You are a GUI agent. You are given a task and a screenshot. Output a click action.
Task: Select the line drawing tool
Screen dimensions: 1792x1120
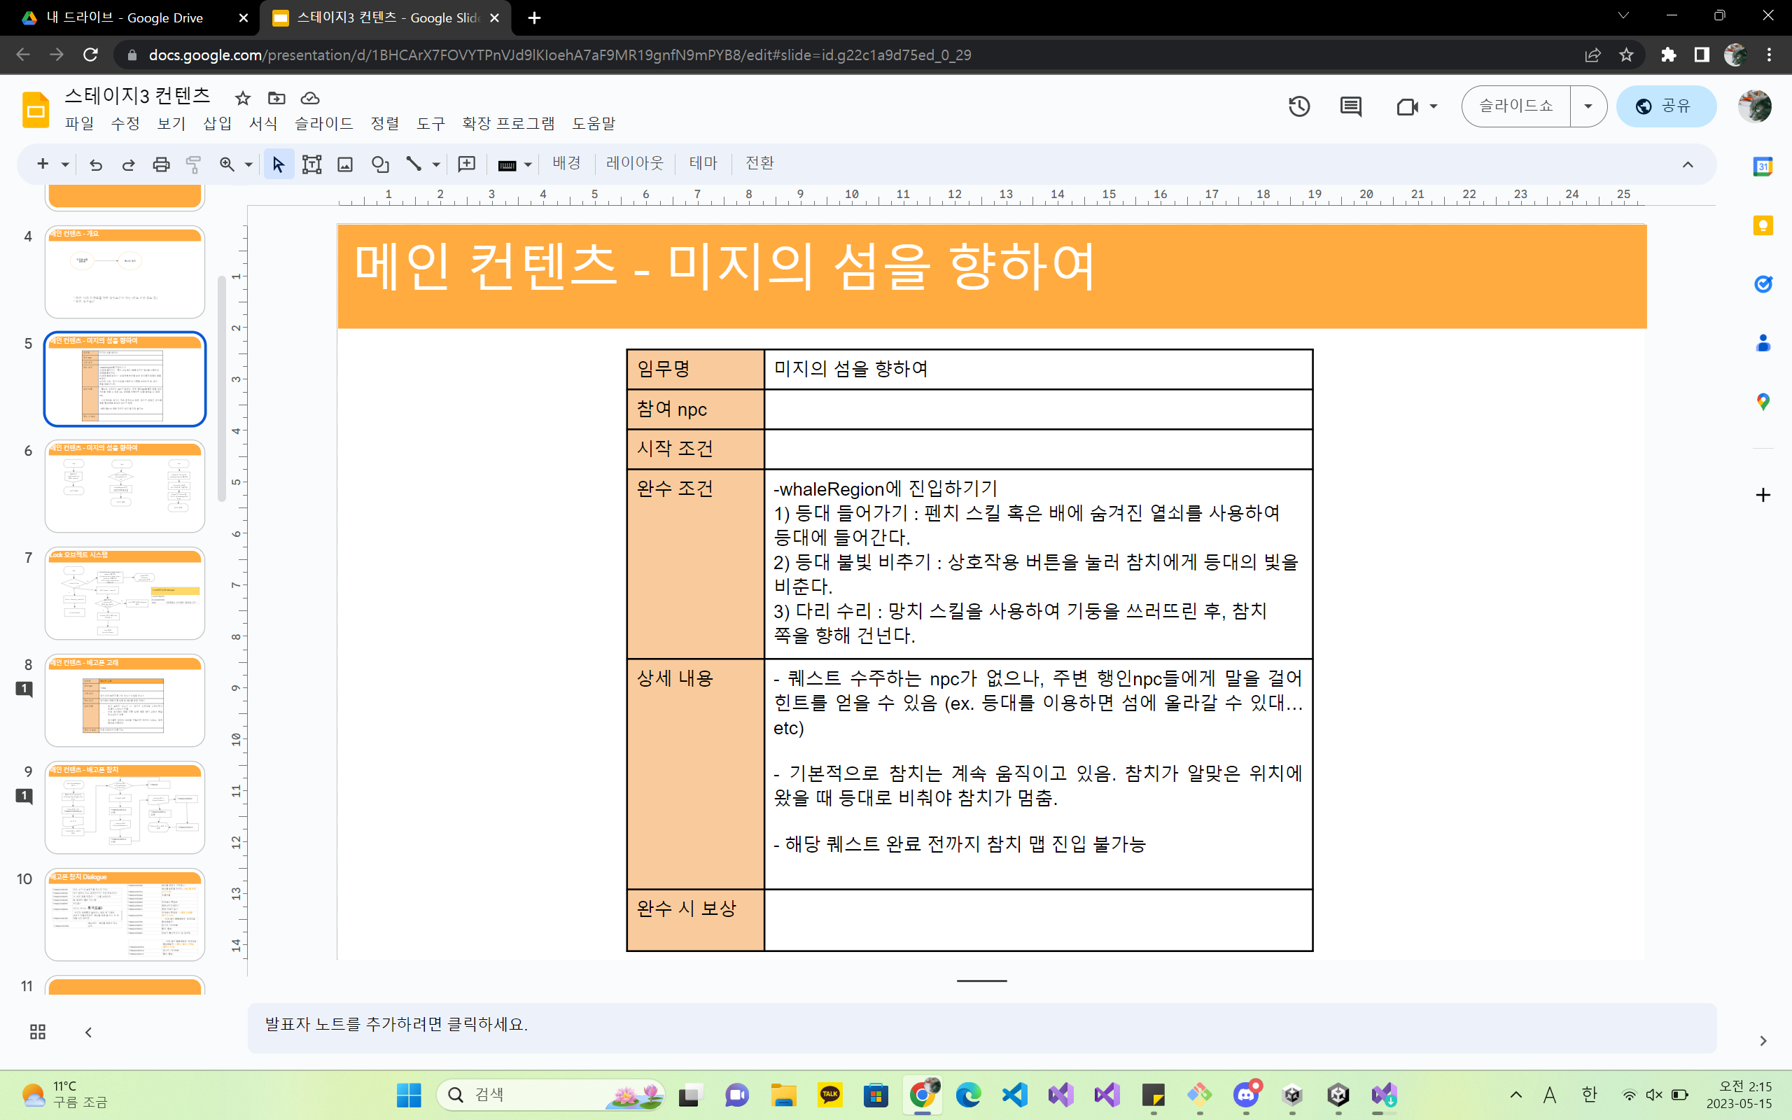pos(413,164)
